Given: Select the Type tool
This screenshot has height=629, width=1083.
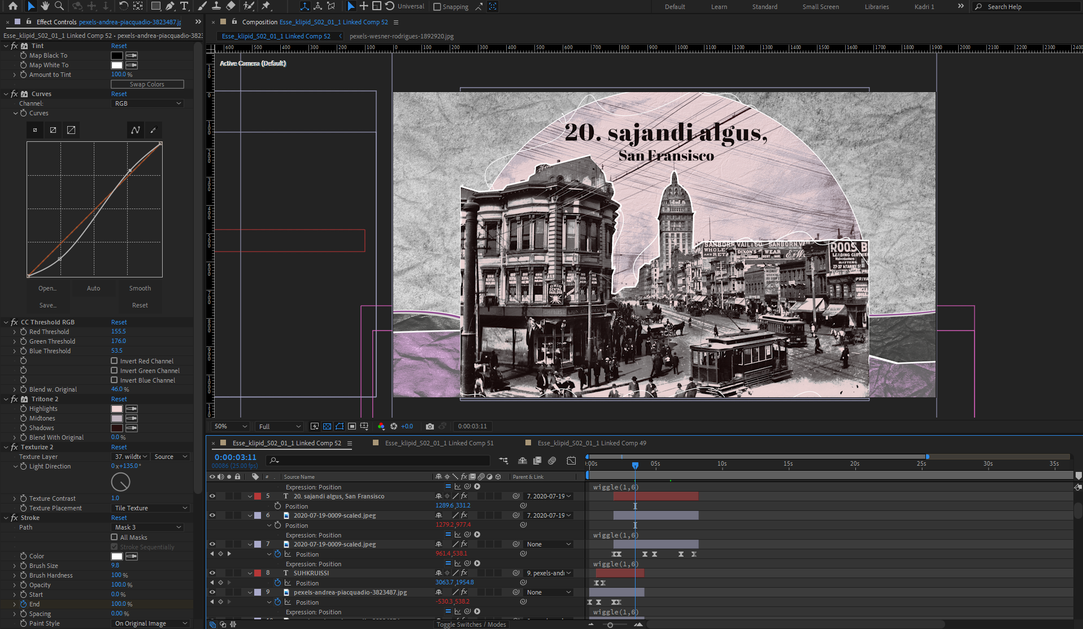Looking at the screenshot, I should click(x=184, y=6).
